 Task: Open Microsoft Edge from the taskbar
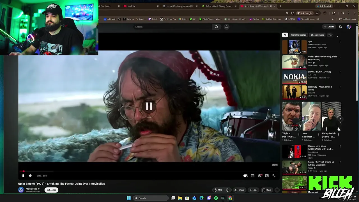201,198
